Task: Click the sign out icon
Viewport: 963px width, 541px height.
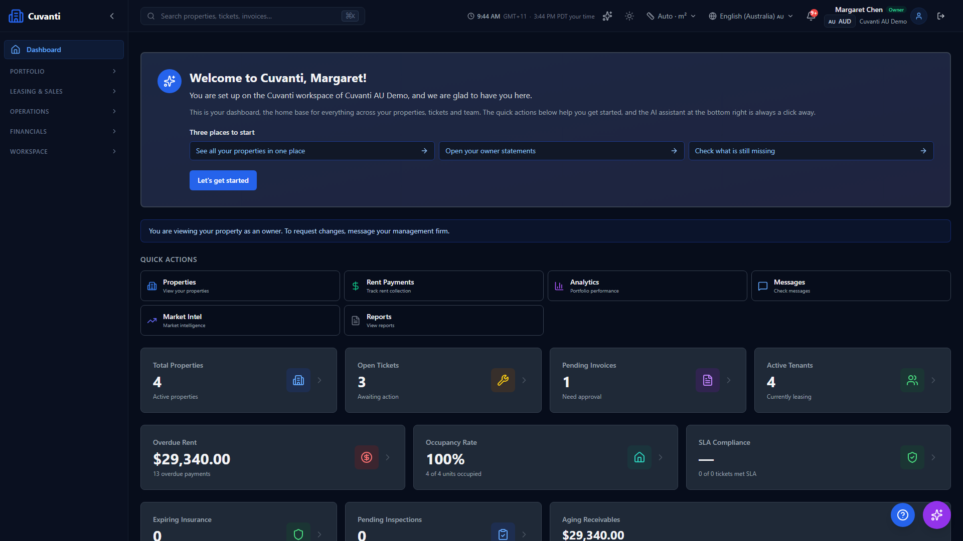Action: pos(941,16)
